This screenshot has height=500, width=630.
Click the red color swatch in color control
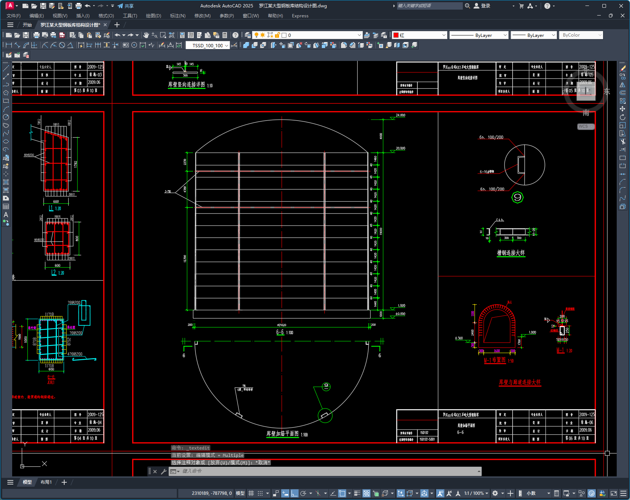tap(396, 35)
